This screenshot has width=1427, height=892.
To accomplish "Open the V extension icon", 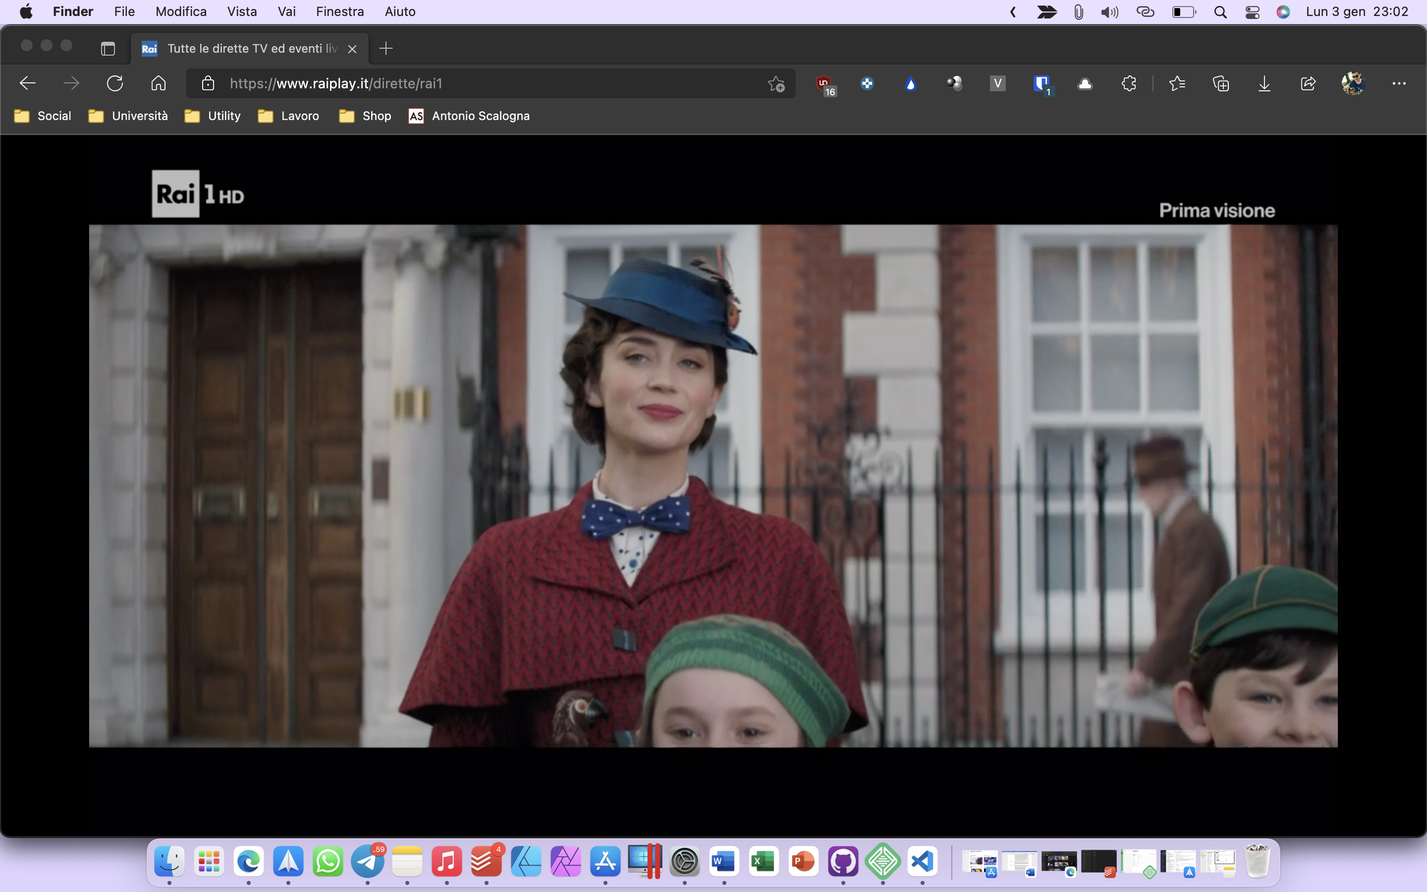I will 998,84.
